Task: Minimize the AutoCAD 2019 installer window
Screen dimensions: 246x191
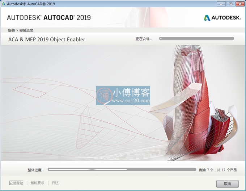Action: tap(221, 4)
